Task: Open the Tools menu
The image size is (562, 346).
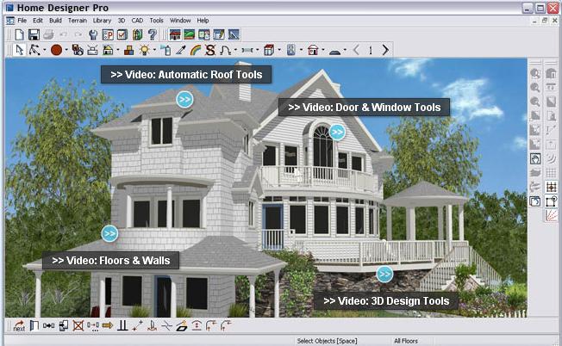Action: [156, 21]
